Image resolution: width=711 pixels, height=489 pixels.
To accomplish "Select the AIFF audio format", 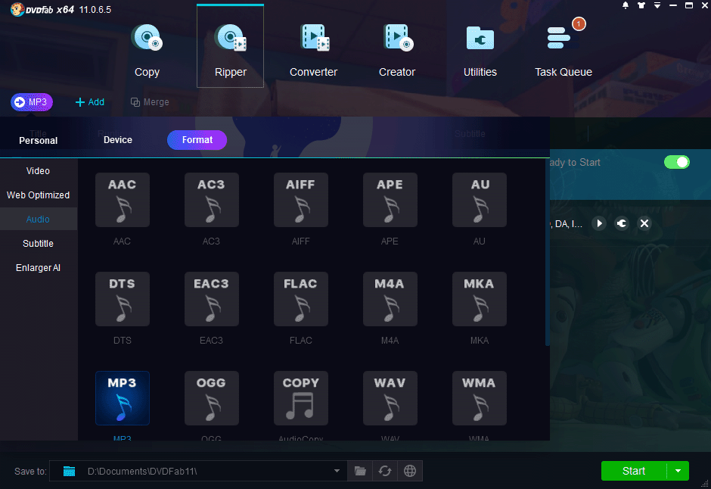I will click(x=300, y=200).
